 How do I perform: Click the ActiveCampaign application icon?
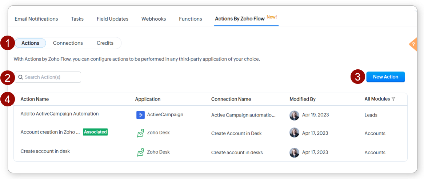click(x=140, y=115)
